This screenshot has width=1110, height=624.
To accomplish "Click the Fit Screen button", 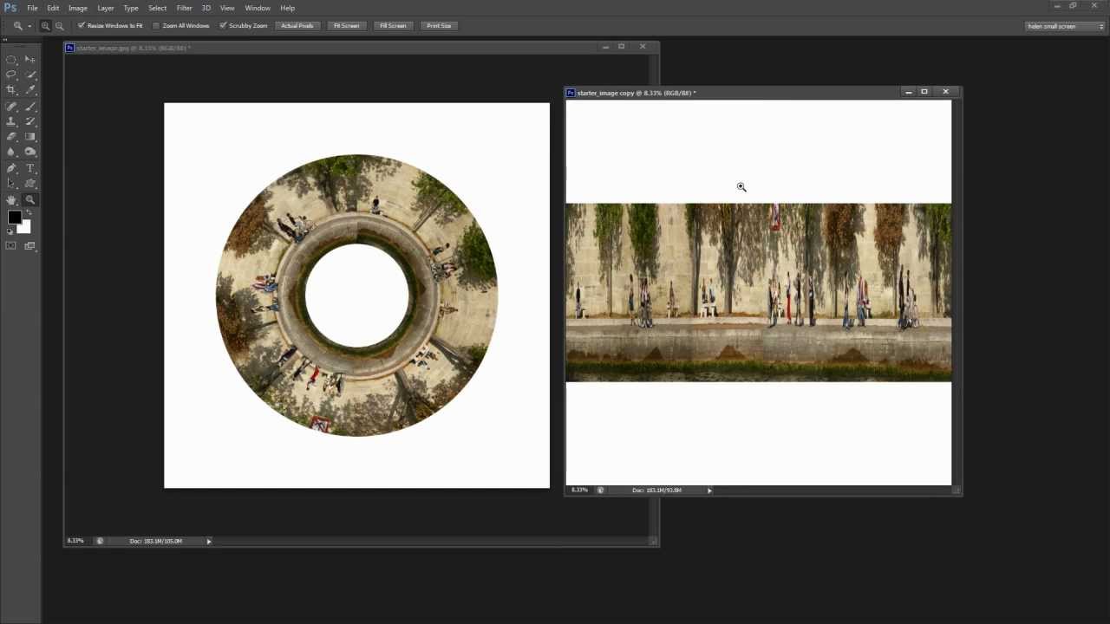I will pyautogui.click(x=347, y=26).
